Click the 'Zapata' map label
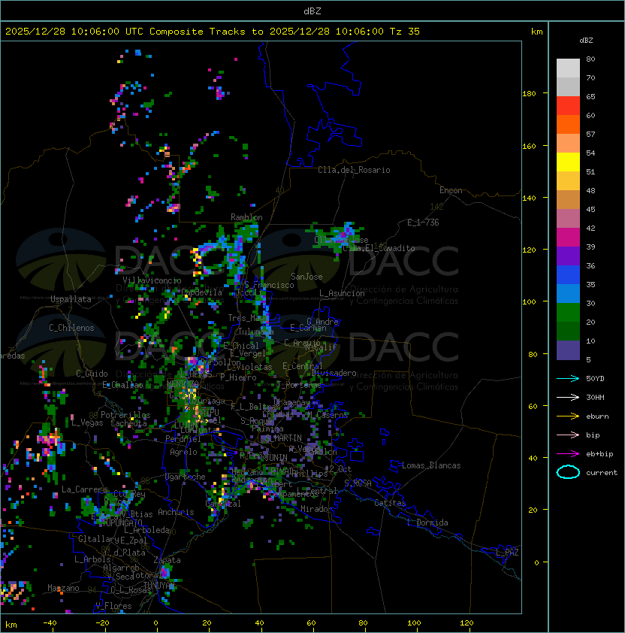Viewport: 625px width, 633px height. tap(167, 560)
